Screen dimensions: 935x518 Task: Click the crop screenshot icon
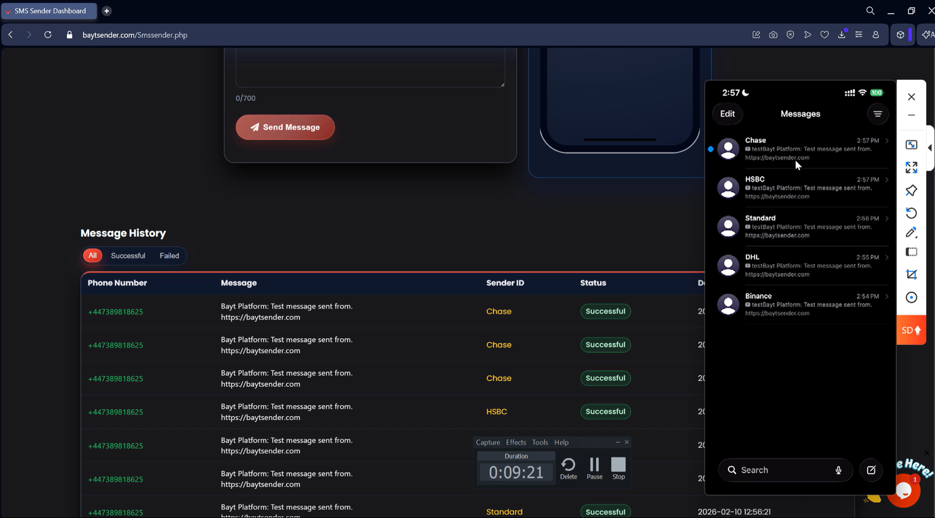[x=911, y=275]
